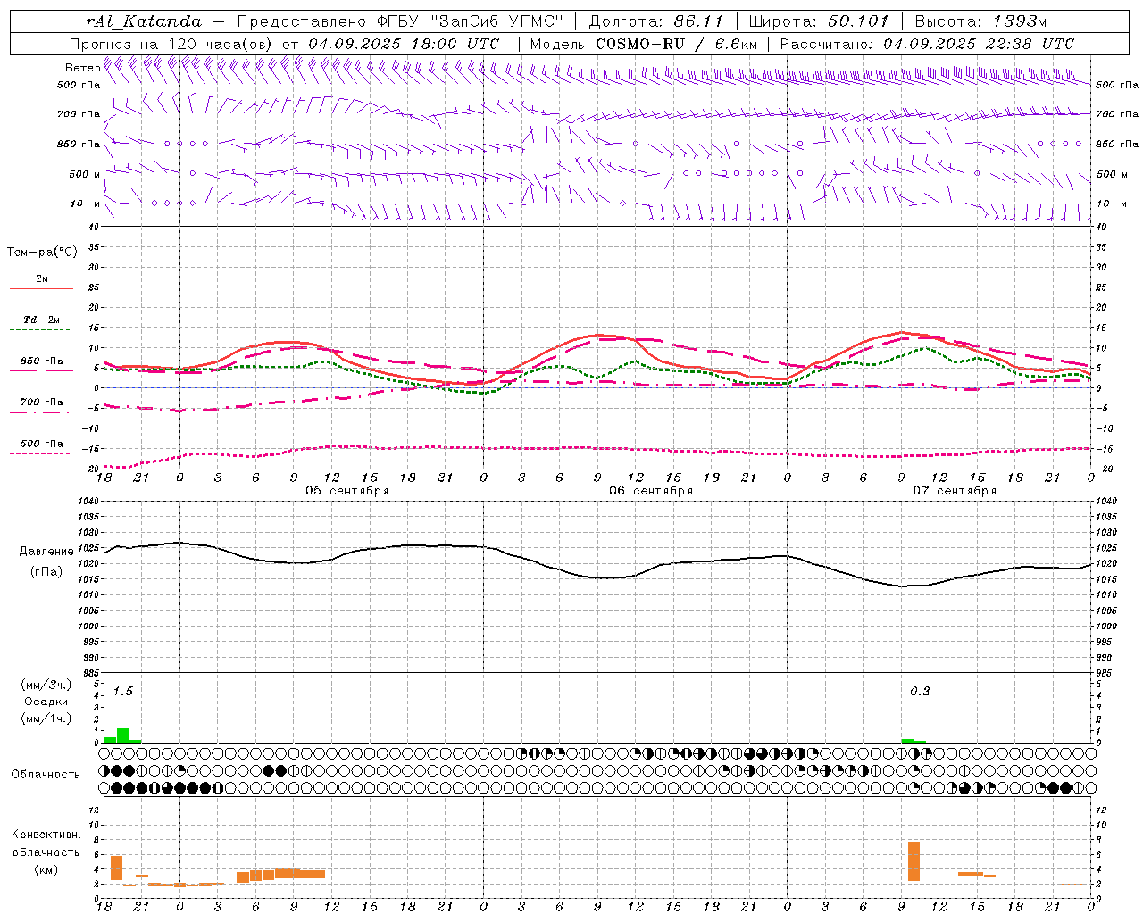This screenshot has width=1143, height=914.
Task: Click the tallest orange convective bar on 07 сентября
Action: coord(914,861)
